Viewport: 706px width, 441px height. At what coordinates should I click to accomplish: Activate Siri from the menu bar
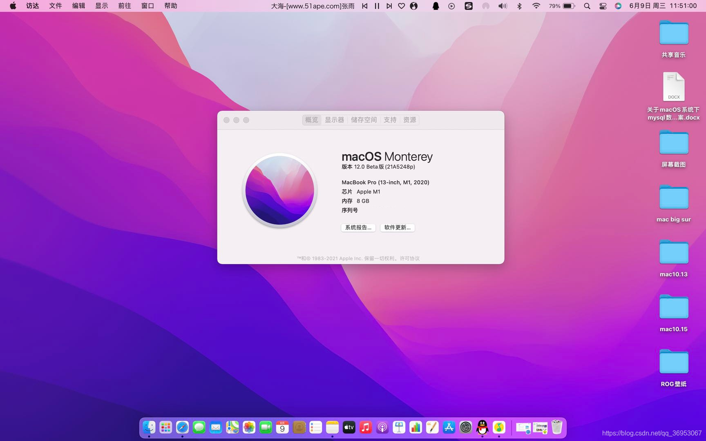pyautogui.click(x=618, y=6)
